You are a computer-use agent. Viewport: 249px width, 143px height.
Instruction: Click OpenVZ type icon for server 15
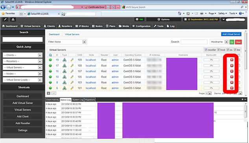64,71
